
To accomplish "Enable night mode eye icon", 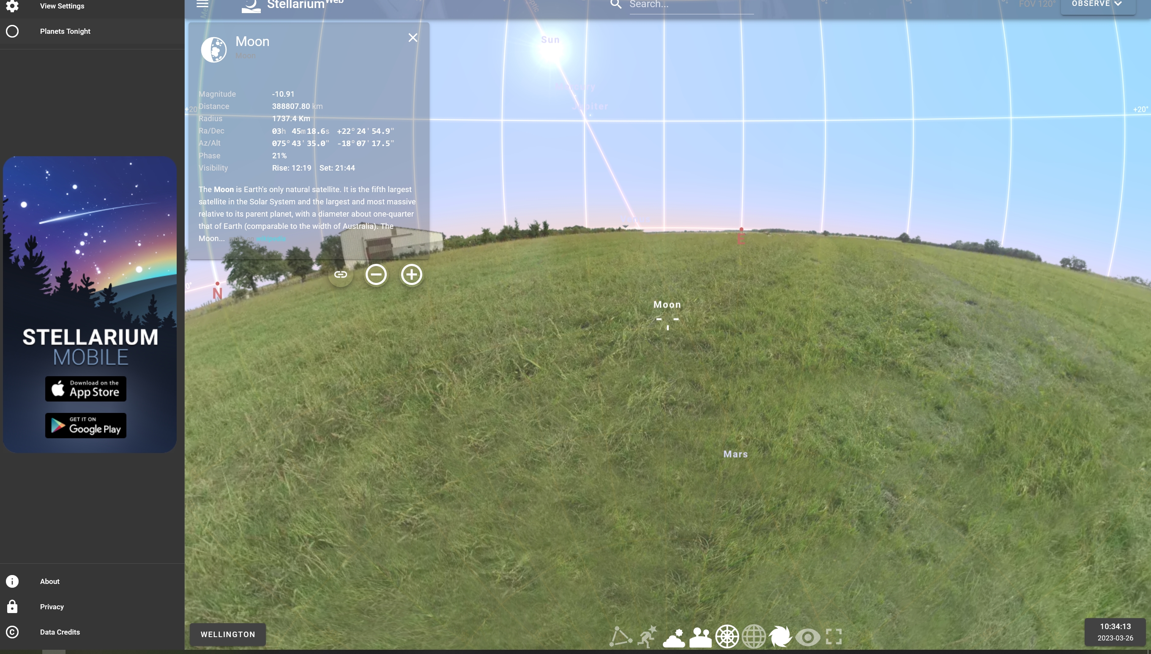I will [x=807, y=637].
